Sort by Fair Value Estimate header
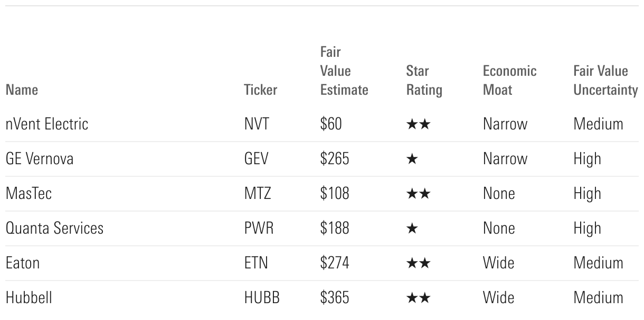Image resolution: width=644 pixels, height=320 pixels. click(344, 71)
